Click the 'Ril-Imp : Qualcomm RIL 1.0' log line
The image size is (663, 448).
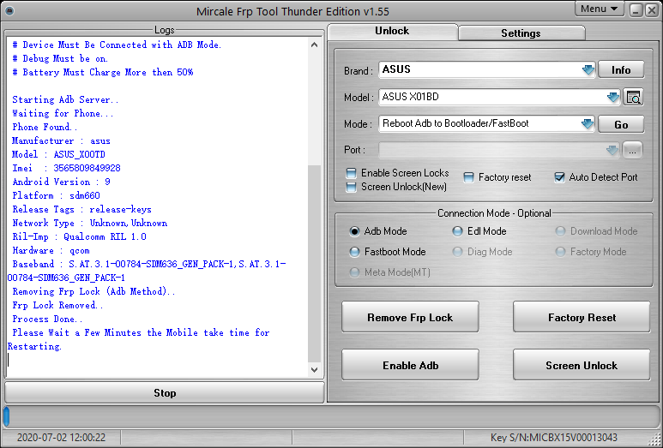click(x=80, y=237)
